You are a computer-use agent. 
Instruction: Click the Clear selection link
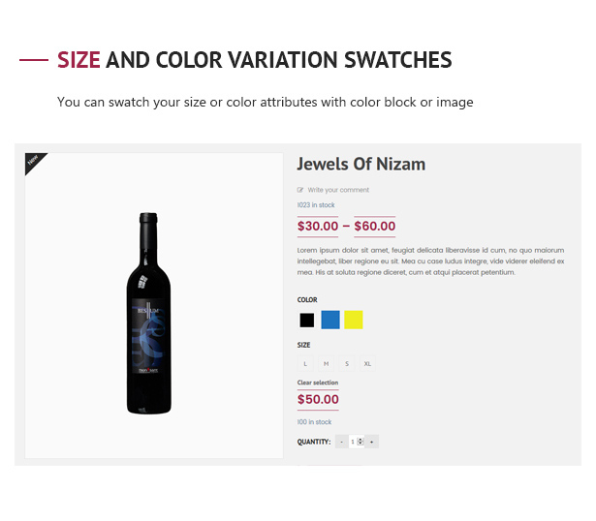tap(318, 383)
